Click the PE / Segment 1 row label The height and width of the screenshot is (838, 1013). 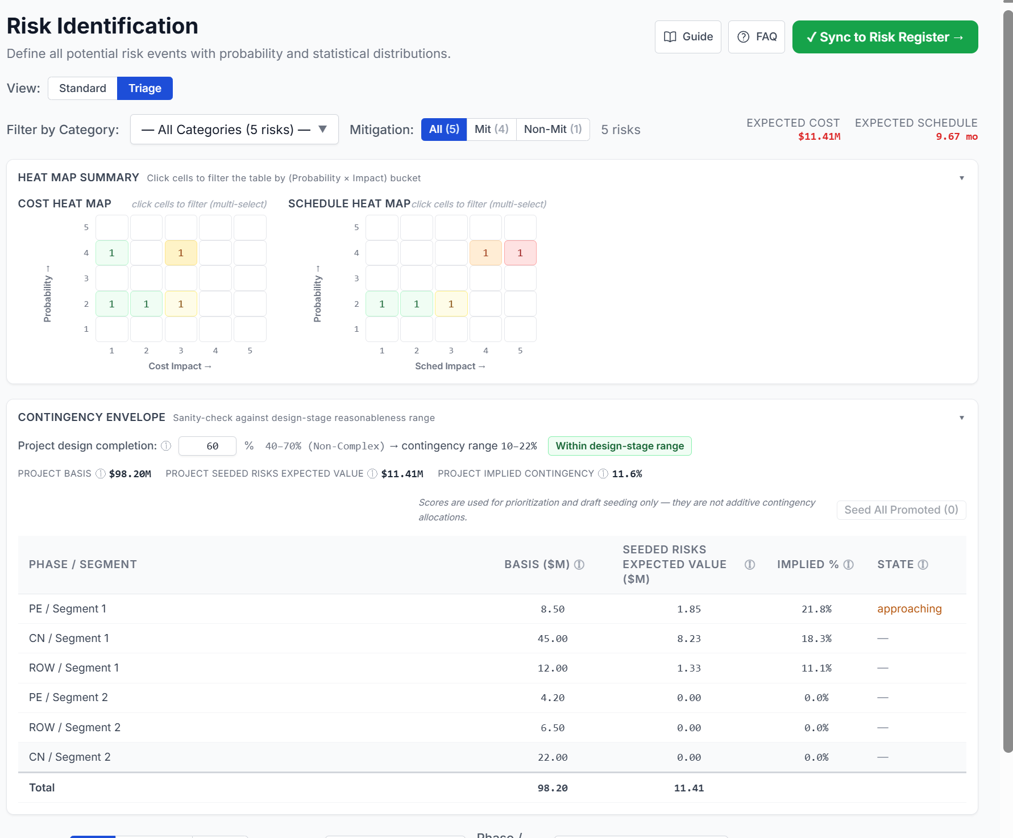point(68,609)
